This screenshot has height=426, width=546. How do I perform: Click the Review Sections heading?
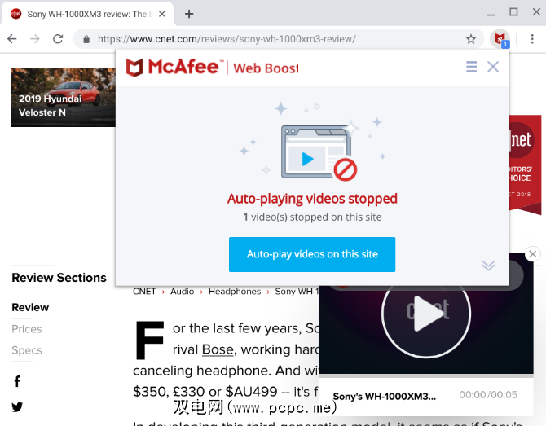pyautogui.click(x=59, y=278)
